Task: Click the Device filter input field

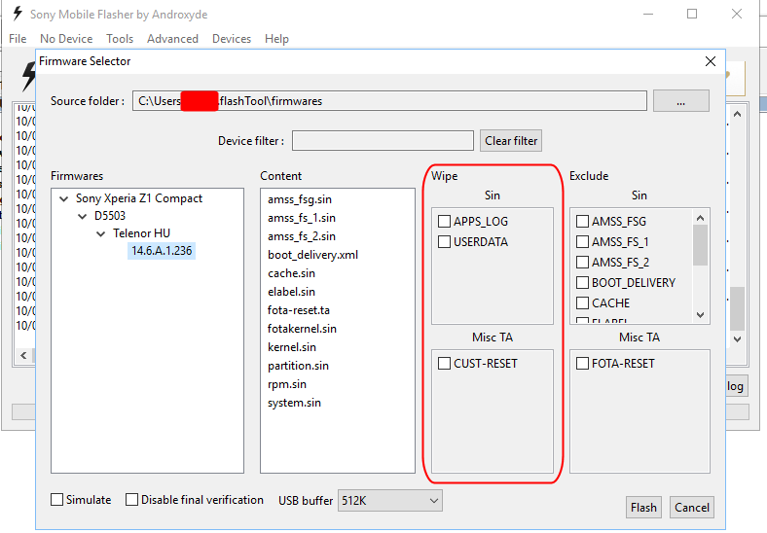Action: click(x=383, y=141)
